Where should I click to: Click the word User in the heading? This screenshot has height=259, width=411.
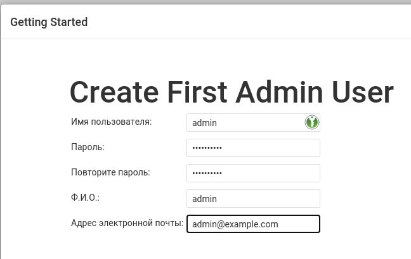pyautogui.click(x=363, y=92)
